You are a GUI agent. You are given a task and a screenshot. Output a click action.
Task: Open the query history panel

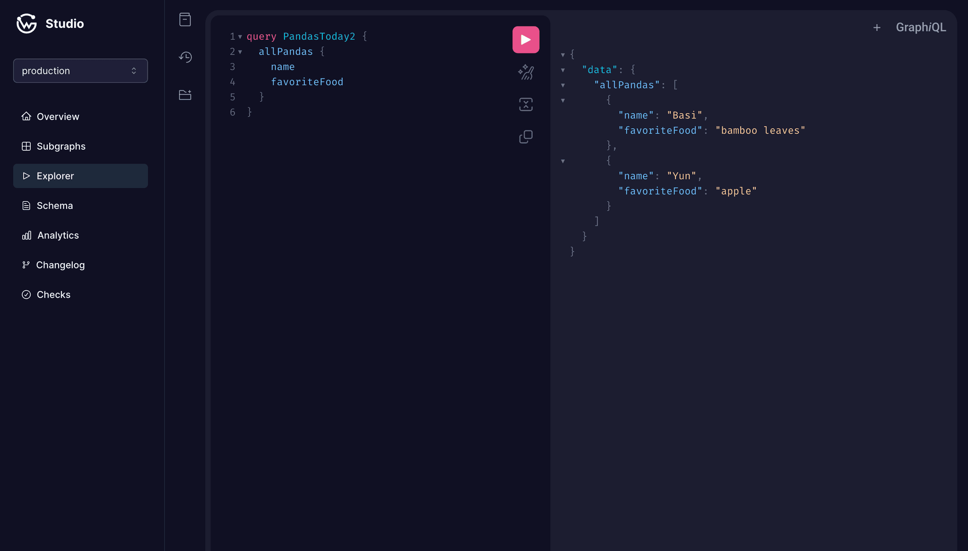pyautogui.click(x=185, y=57)
